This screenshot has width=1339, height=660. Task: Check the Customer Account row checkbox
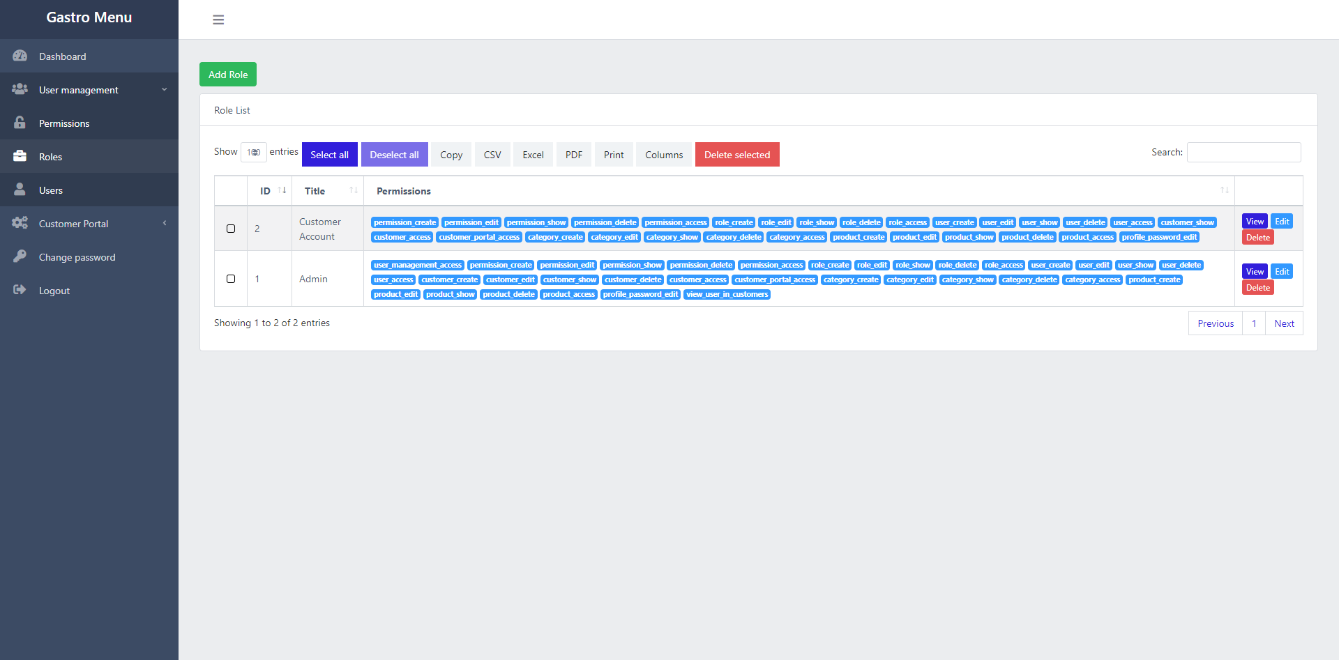(x=231, y=229)
